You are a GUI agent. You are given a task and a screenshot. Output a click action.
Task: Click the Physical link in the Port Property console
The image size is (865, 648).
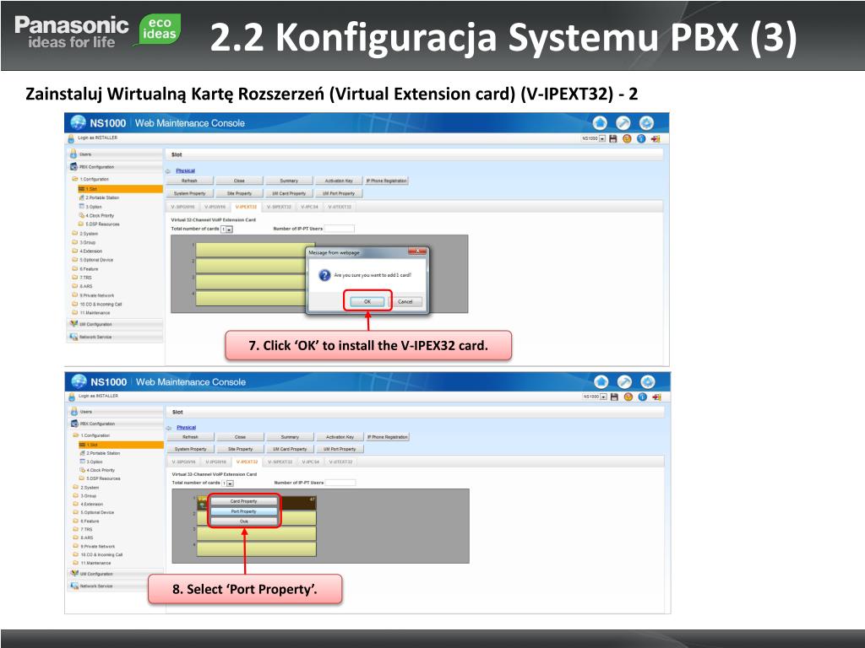pyautogui.click(x=187, y=428)
